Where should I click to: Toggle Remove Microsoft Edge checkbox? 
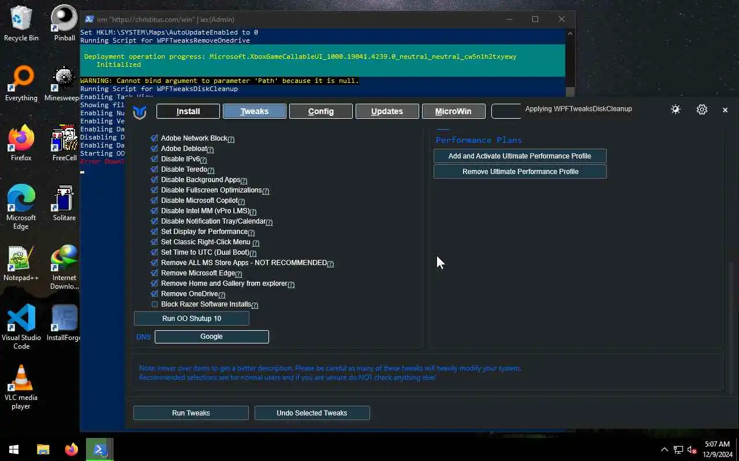[x=154, y=273]
